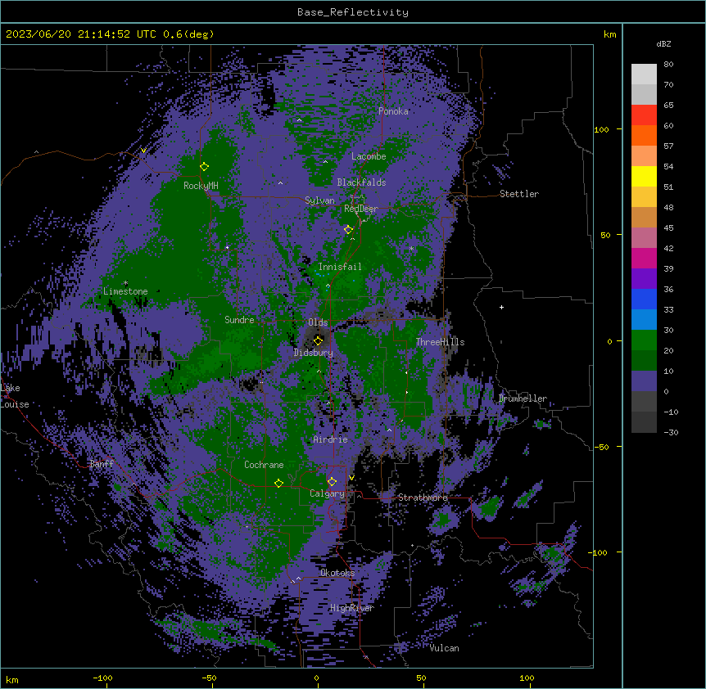Click the ThreeHills label
706x689 pixels.
click(x=440, y=342)
